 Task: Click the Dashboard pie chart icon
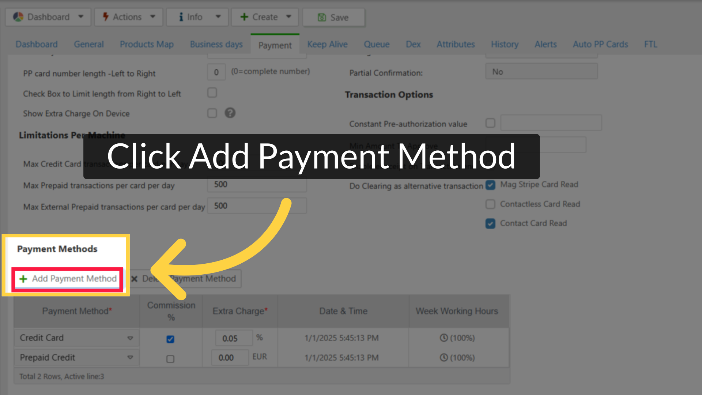click(x=18, y=17)
